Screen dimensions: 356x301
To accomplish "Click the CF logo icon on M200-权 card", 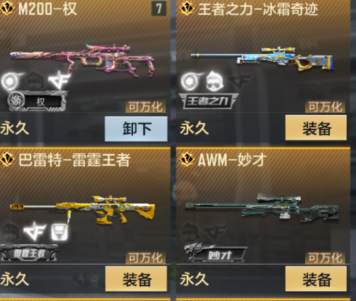I will [x=59, y=80].
